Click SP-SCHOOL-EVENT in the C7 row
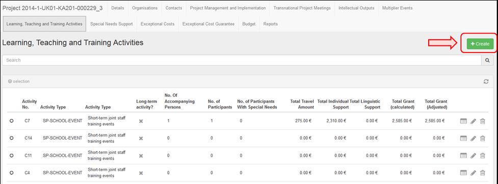Viewport: 498px width, 184px height. [62, 121]
